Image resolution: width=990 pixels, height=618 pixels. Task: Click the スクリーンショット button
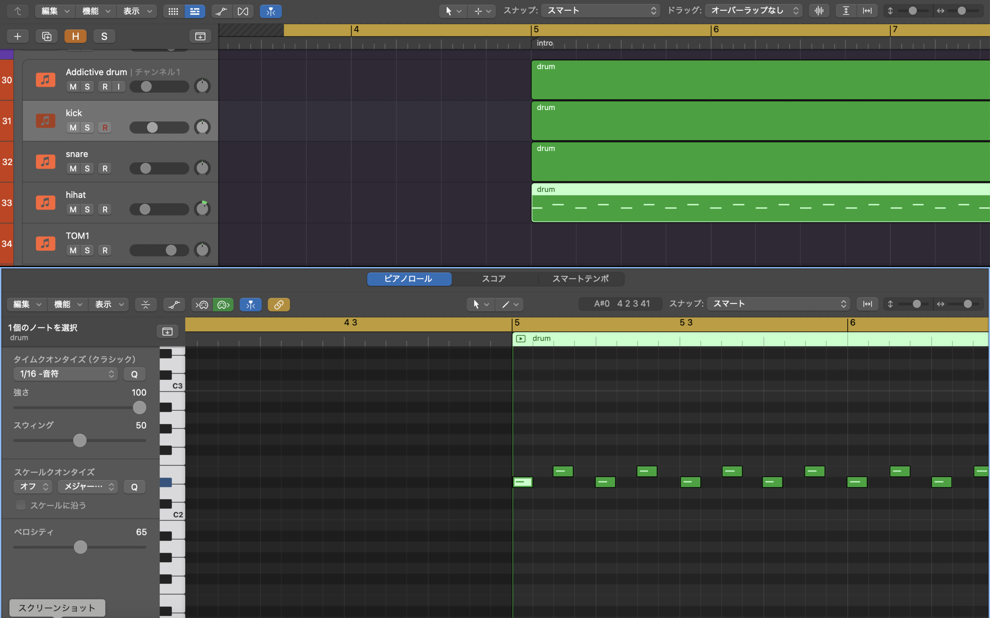[x=57, y=608]
